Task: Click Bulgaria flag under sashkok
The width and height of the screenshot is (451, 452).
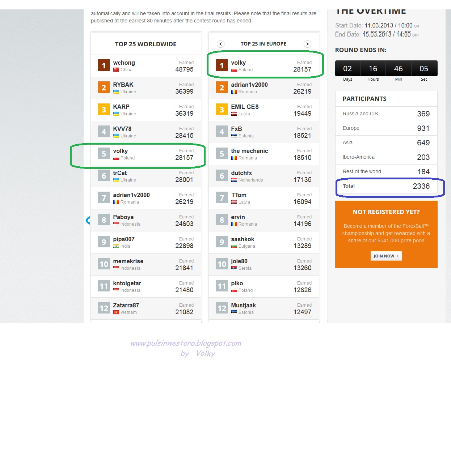Action: click(x=234, y=246)
